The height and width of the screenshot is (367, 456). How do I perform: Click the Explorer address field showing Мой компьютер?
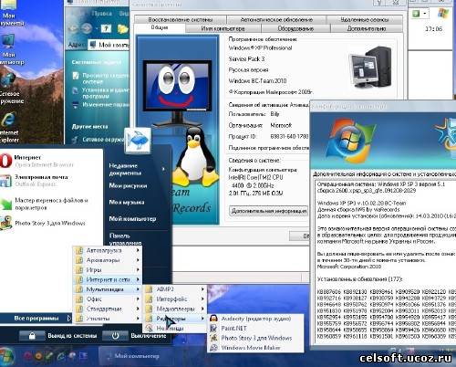point(109,45)
